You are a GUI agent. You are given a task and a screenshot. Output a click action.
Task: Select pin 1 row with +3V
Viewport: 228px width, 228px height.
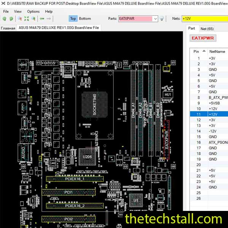[x=209, y=58]
